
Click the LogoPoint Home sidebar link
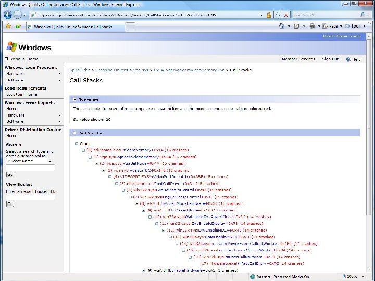pos(22,94)
